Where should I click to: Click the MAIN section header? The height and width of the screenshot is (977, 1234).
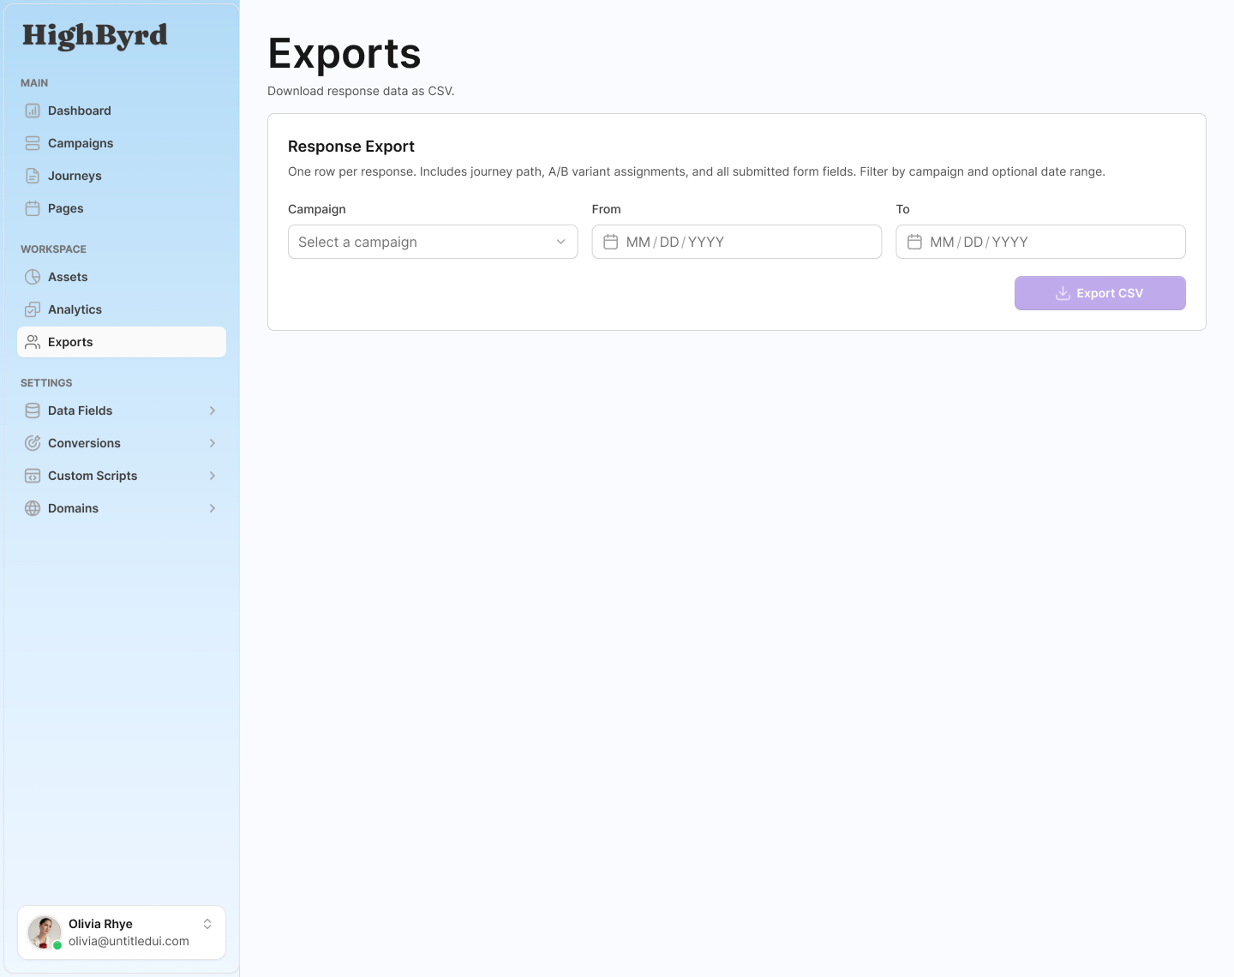34,83
